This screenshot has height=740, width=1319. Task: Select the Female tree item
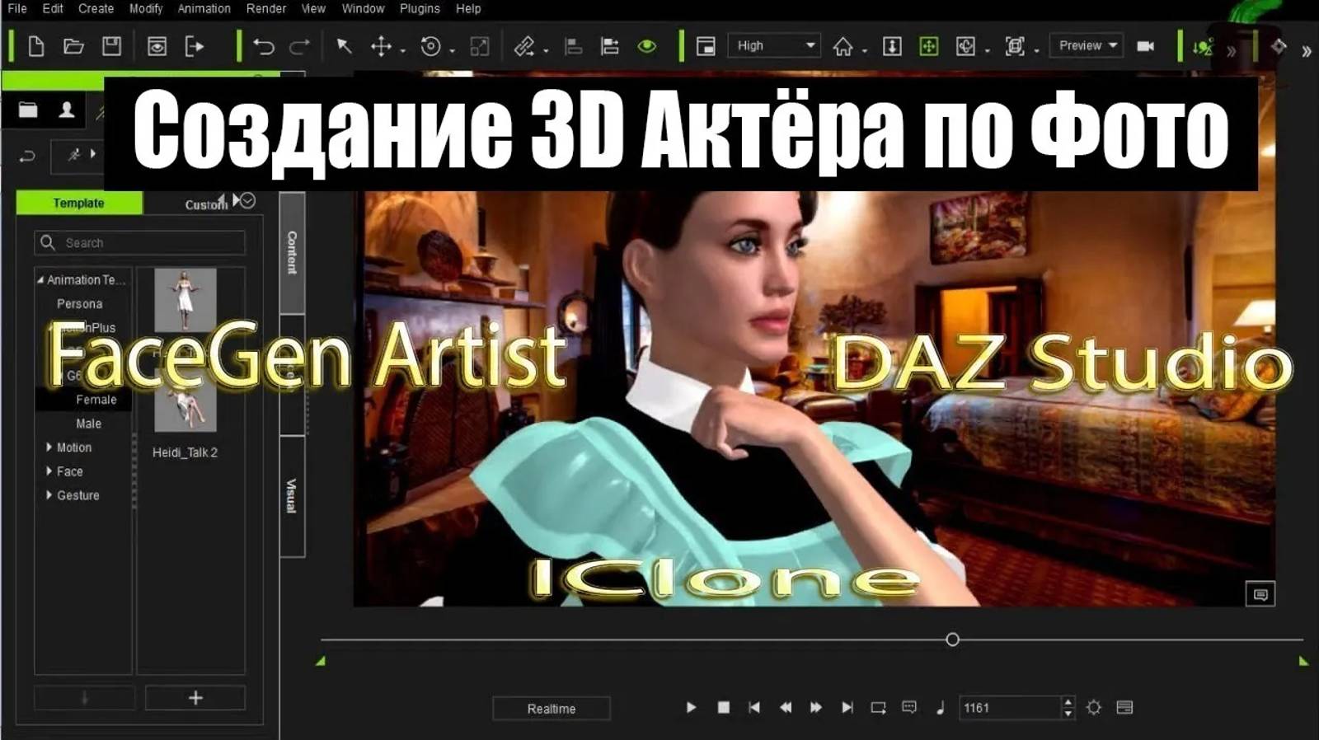click(96, 400)
